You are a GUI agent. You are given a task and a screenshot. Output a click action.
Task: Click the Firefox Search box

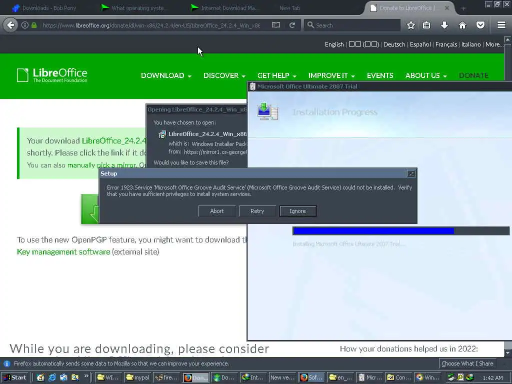click(352, 25)
